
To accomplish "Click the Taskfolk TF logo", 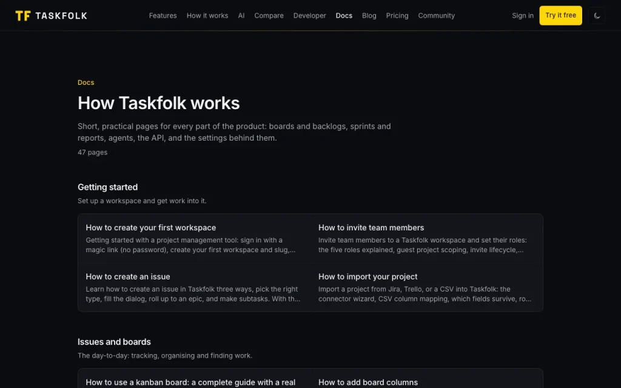I will pos(22,15).
